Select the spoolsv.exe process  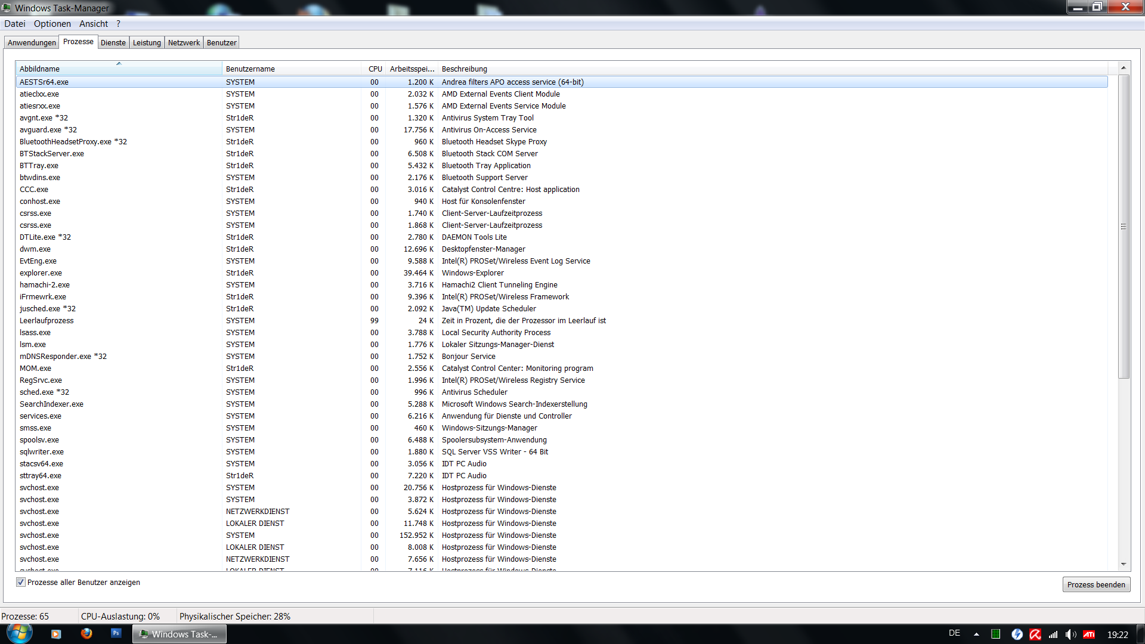(562, 440)
